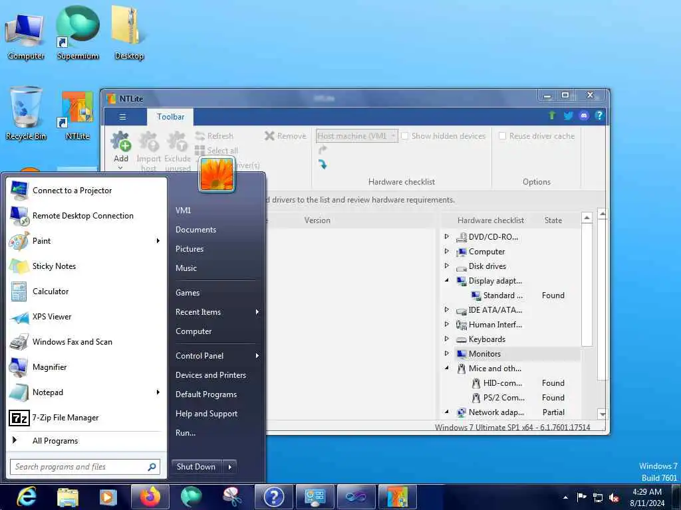Image resolution: width=681 pixels, height=510 pixels.
Task: Click the Shut Down button
Action: pos(196,467)
